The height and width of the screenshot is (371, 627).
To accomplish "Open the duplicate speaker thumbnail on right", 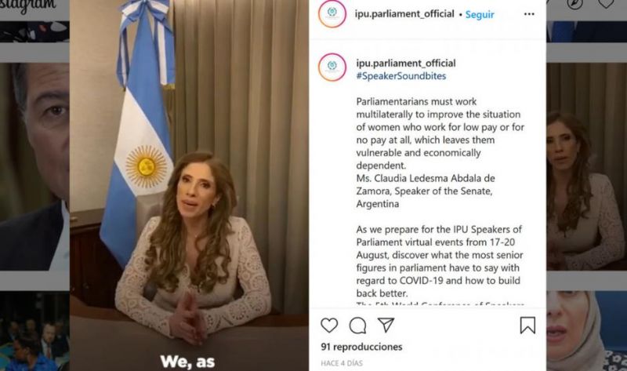I will [586, 166].
